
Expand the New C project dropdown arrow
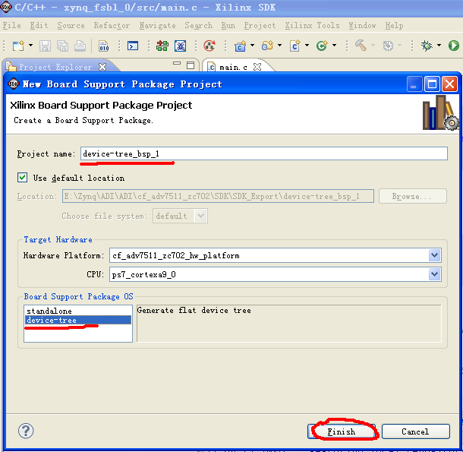click(x=252, y=46)
